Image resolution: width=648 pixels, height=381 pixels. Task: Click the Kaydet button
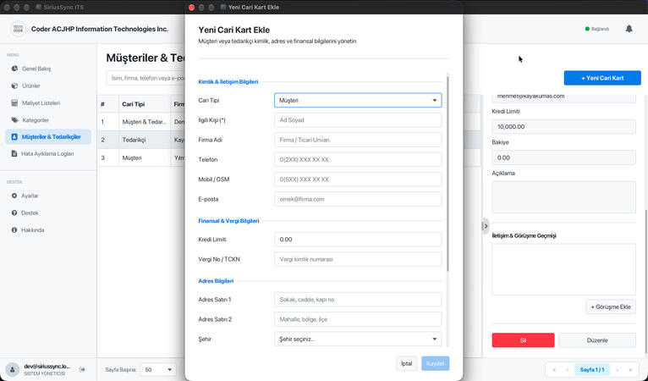pos(435,363)
